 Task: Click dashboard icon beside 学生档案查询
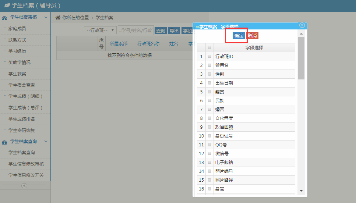4,142
